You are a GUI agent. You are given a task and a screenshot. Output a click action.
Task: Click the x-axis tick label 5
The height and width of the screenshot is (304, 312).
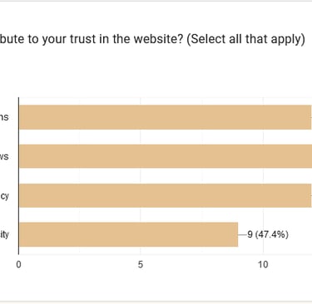pyautogui.click(x=141, y=264)
